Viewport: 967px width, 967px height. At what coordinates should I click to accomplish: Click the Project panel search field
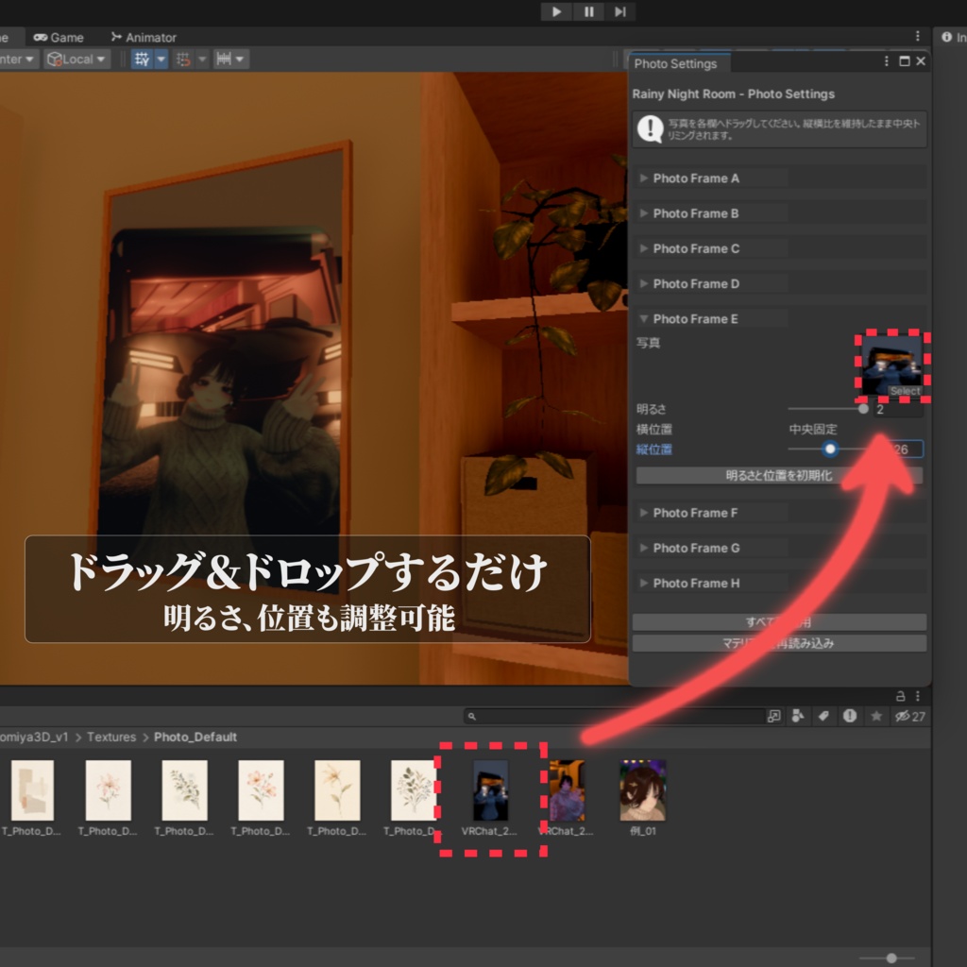pyautogui.click(x=614, y=716)
